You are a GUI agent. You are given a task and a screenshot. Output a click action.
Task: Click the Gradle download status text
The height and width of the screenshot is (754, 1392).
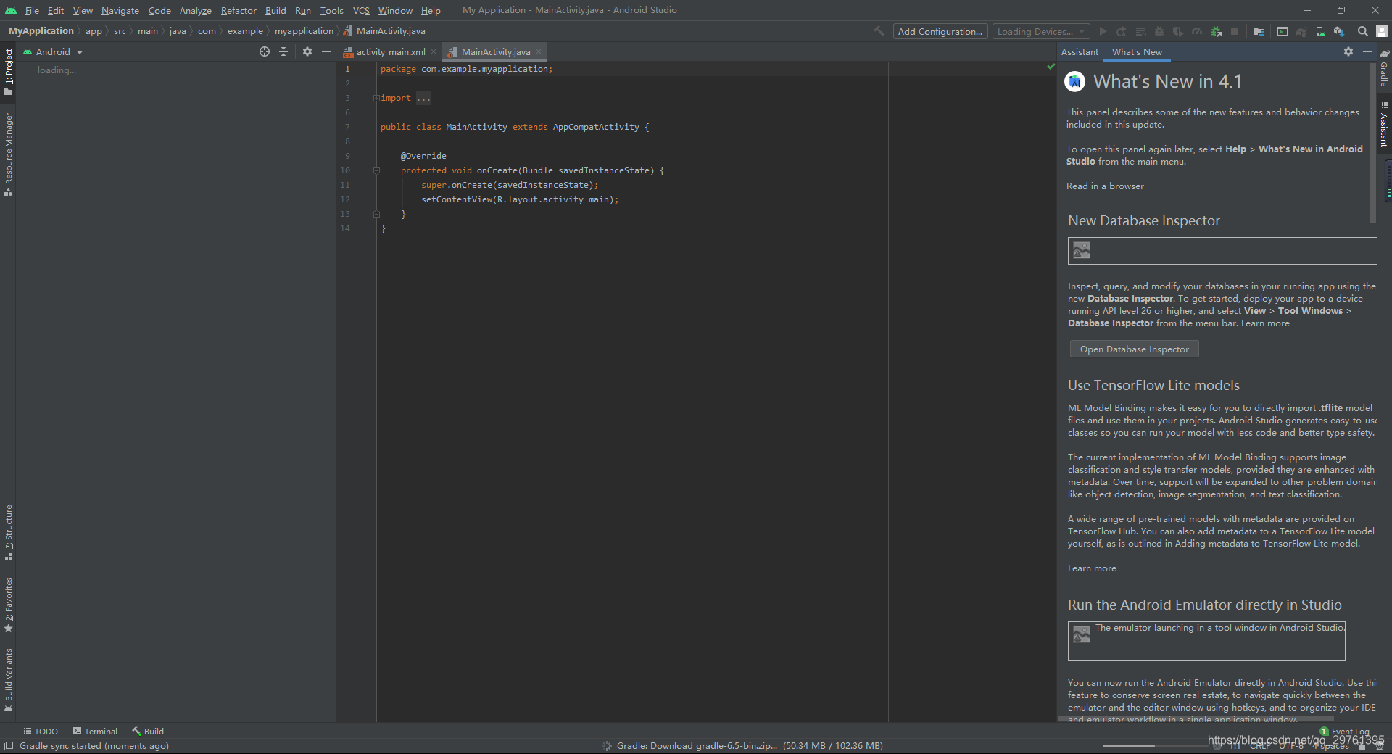pyautogui.click(x=750, y=745)
